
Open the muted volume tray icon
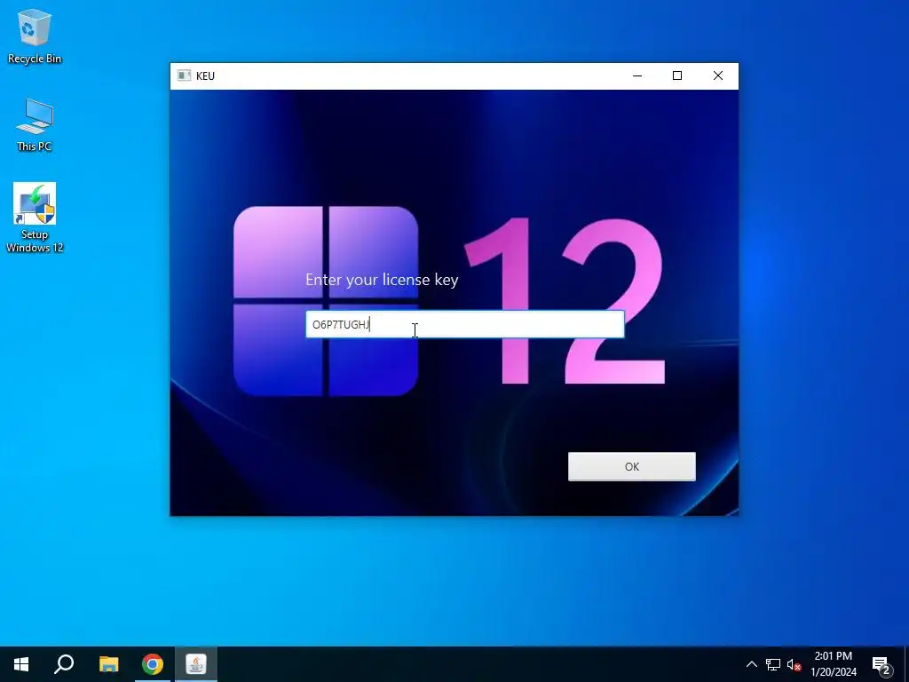pyautogui.click(x=794, y=664)
